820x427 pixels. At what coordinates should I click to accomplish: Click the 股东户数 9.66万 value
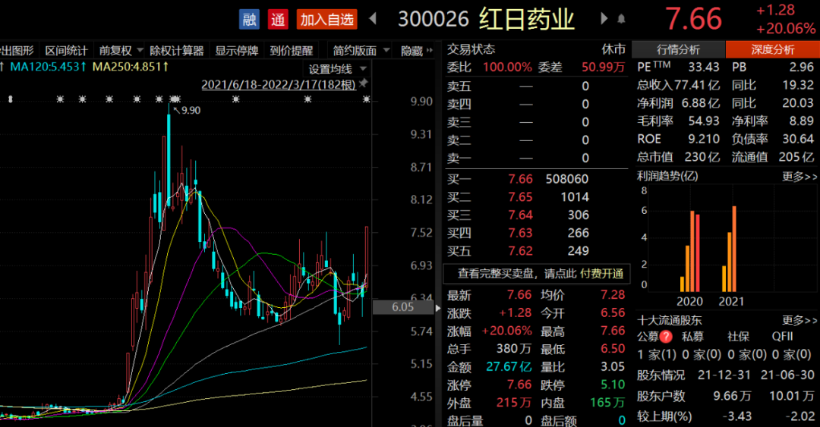(x=732, y=396)
